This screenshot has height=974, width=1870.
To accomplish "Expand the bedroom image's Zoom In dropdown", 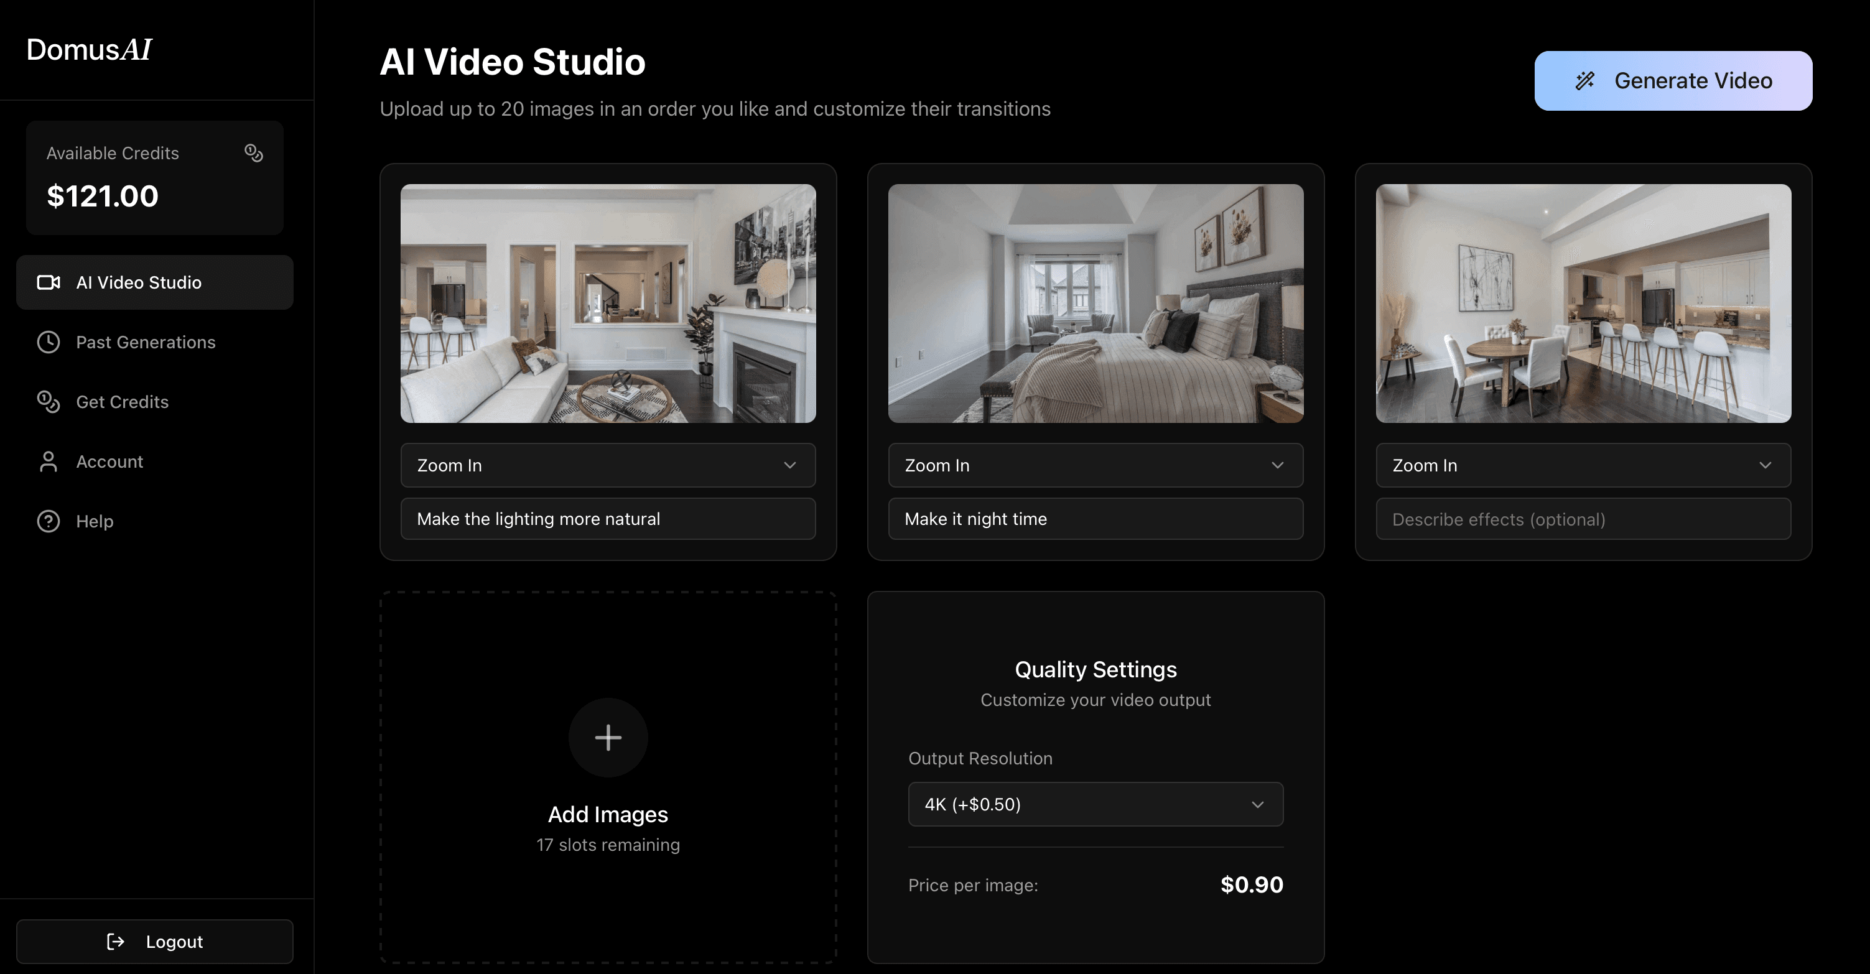I will point(1095,465).
